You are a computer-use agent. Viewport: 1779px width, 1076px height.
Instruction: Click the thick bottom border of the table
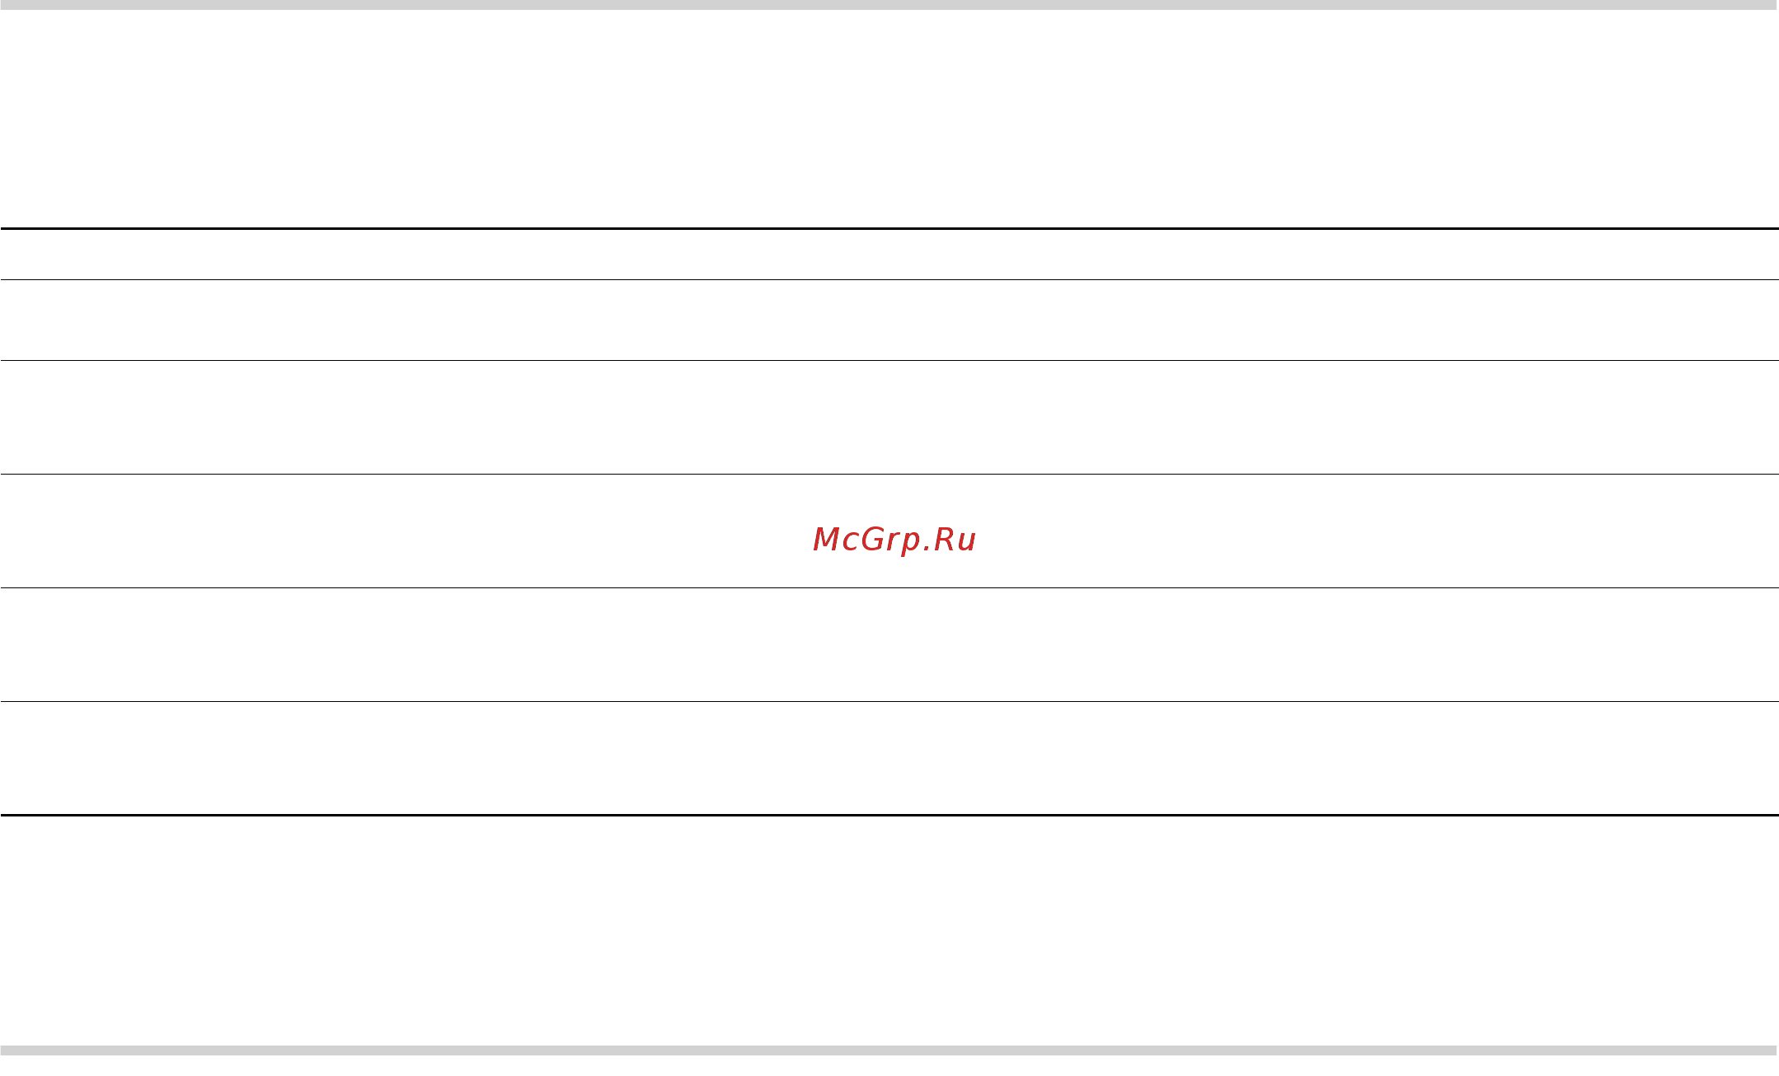point(889,816)
